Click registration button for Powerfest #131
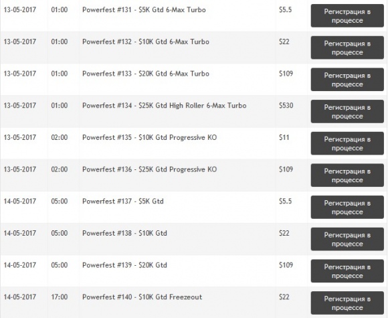Image resolution: width=388 pixels, height=318 pixels. (347, 15)
